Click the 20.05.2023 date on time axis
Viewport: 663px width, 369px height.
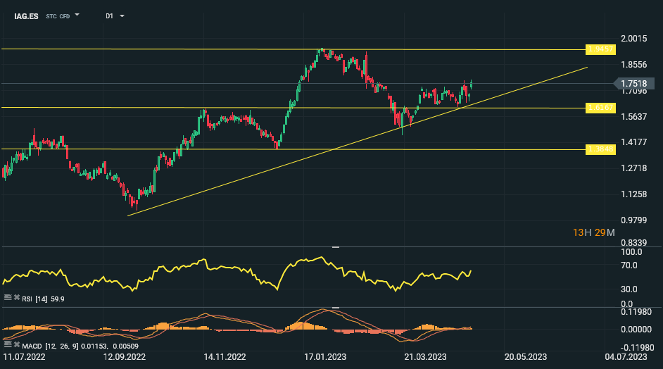(526, 357)
